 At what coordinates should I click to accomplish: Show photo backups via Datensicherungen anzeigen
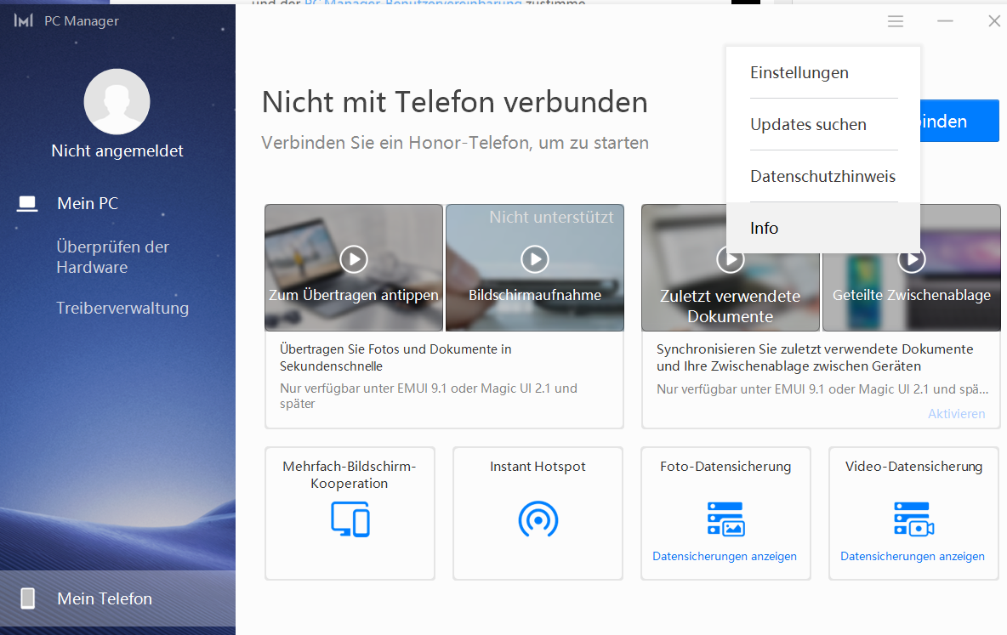click(x=725, y=556)
